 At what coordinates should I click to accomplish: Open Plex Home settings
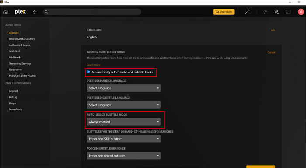click(x=15, y=69)
